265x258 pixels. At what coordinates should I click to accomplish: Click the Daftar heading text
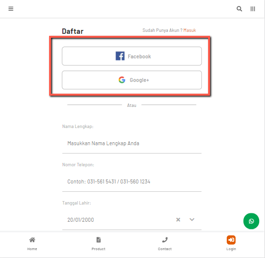tap(73, 31)
